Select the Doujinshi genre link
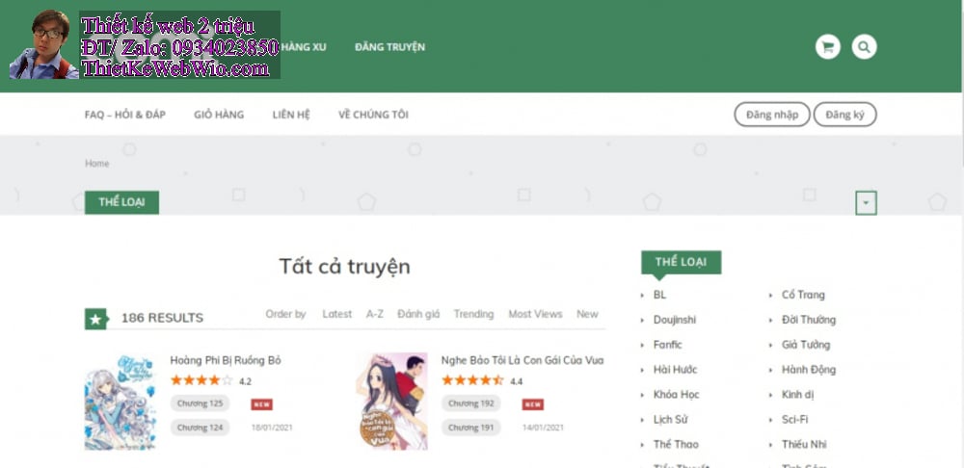The image size is (964, 468). coord(674,320)
